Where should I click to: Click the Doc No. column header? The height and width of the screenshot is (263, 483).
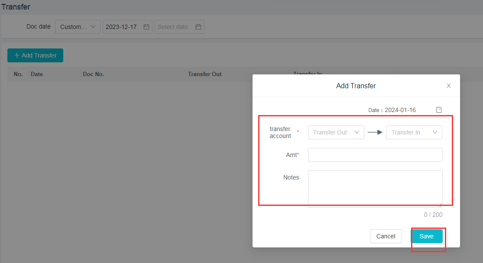pyautogui.click(x=93, y=74)
